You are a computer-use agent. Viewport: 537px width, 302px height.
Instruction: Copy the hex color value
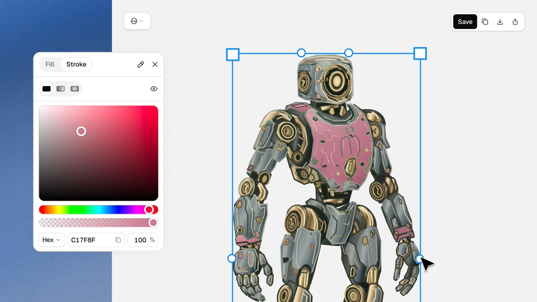click(x=118, y=240)
